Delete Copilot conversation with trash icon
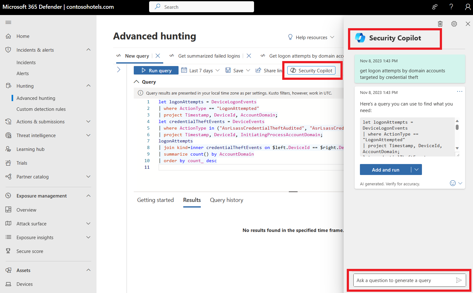The image size is (473, 293). pyautogui.click(x=440, y=24)
